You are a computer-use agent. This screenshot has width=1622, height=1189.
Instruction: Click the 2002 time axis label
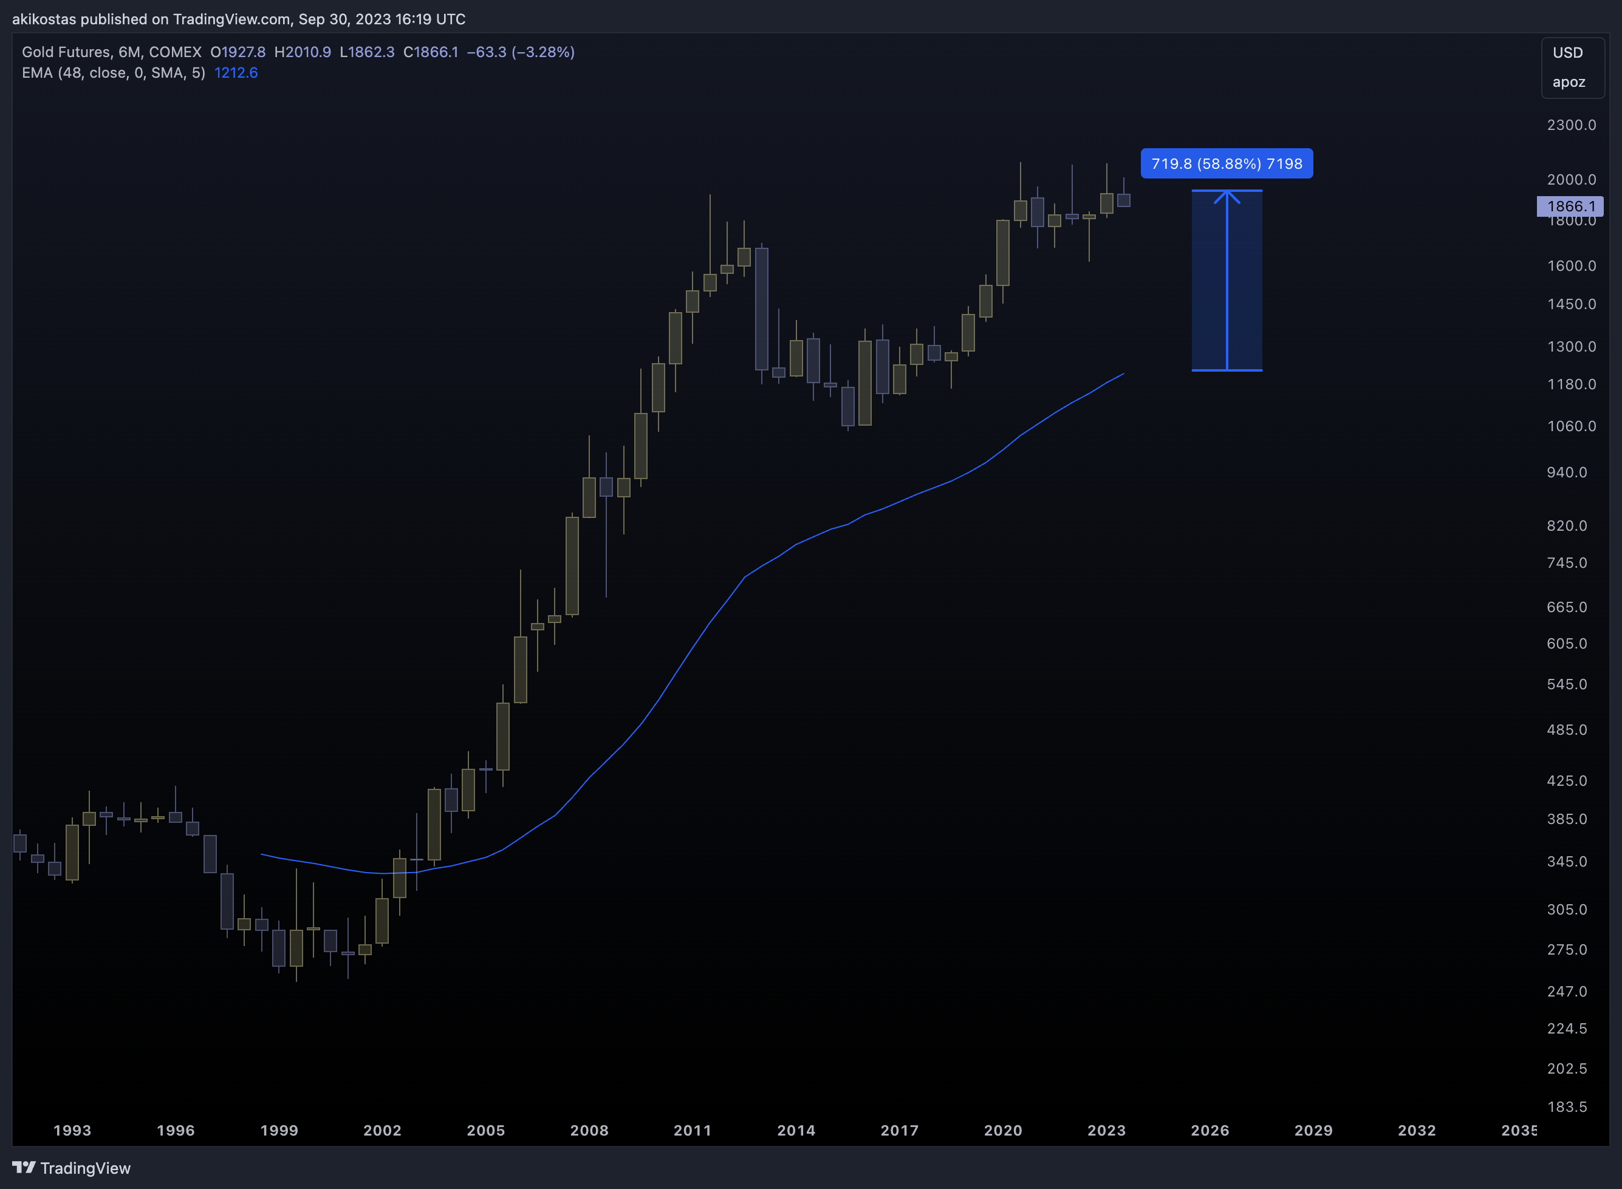pyautogui.click(x=382, y=1131)
